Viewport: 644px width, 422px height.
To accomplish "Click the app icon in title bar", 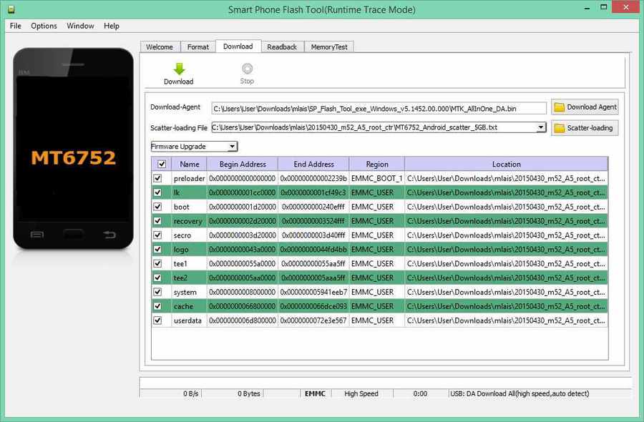I will pyautogui.click(x=11, y=9).
